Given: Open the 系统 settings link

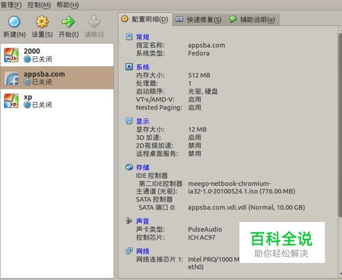Looking at the screenshot, I should click(x=143, y=67).
